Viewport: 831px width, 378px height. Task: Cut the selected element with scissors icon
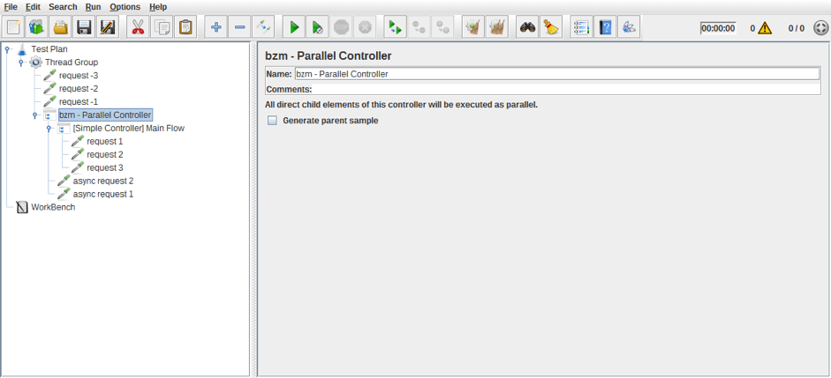pos(138,27)
